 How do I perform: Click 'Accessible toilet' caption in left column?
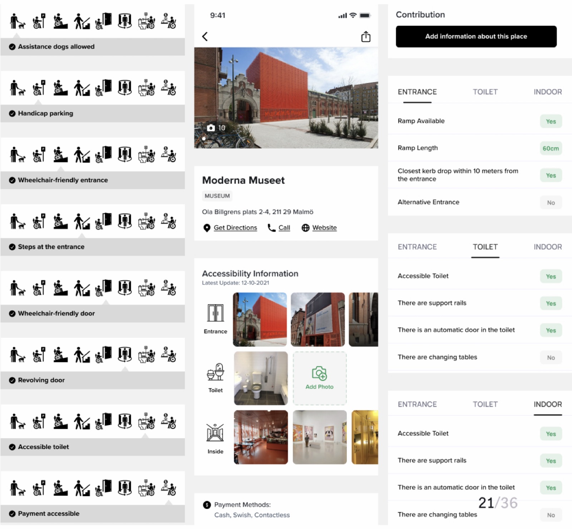tap(43, 447)
